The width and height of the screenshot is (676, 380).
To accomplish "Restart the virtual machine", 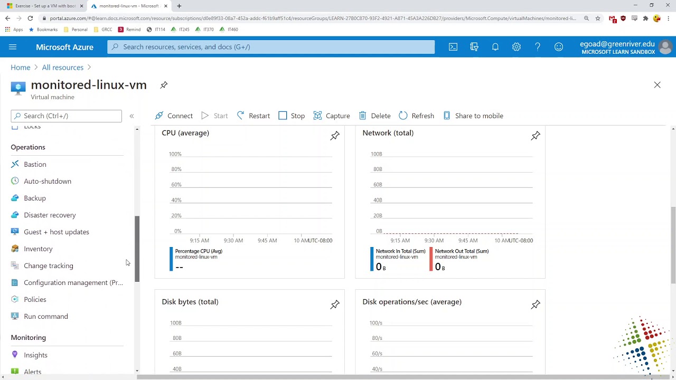I will click(x=253, y=116).
